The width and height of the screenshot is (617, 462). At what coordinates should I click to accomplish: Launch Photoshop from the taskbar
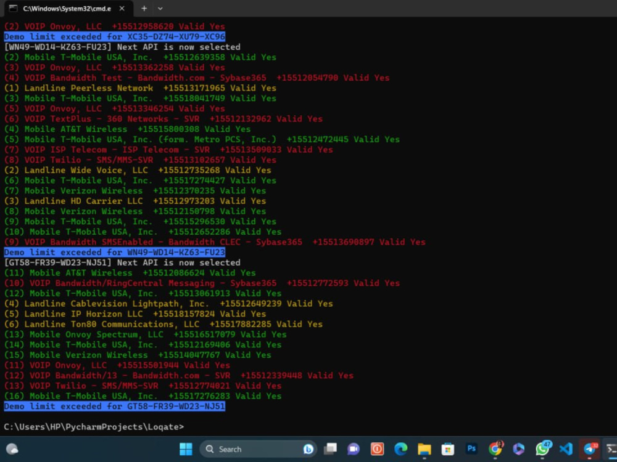click(x=471, y=448)
